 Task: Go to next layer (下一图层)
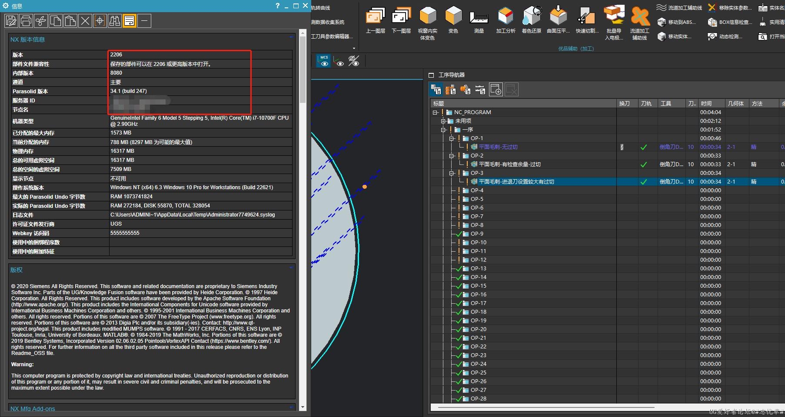tap(401, 20)
